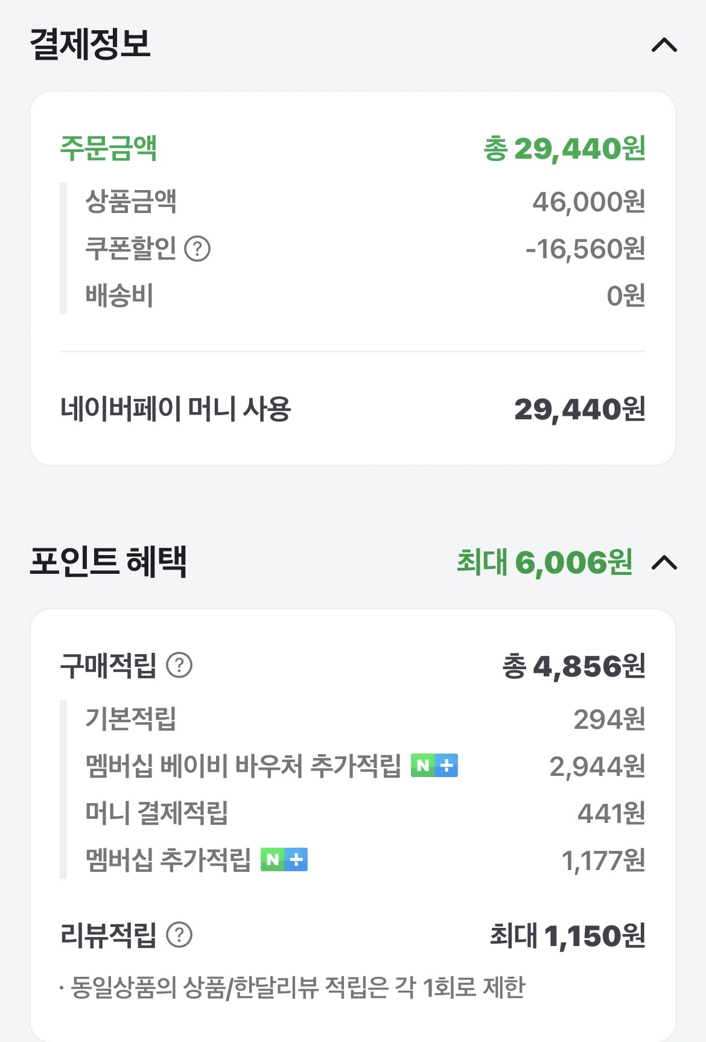Click the green 최대 6,006원 points summary
The image size is (706, 1042).
544,562
